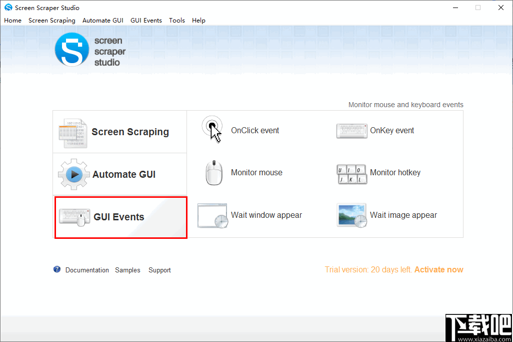This screenshot has height=342, width=513.
Task: Open the Automate GUI menu
Action: [x=102, y=21]
